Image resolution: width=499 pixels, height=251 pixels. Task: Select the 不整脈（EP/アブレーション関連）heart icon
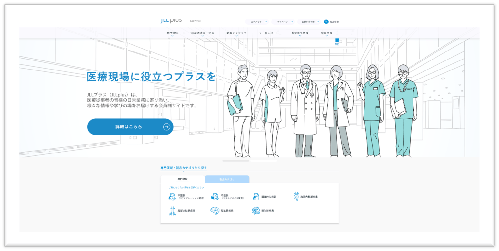pos(172,196)
